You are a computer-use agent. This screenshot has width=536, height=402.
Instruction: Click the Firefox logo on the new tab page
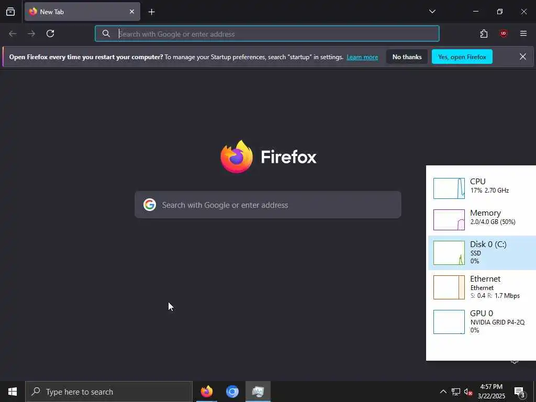(x=237, y=157)
